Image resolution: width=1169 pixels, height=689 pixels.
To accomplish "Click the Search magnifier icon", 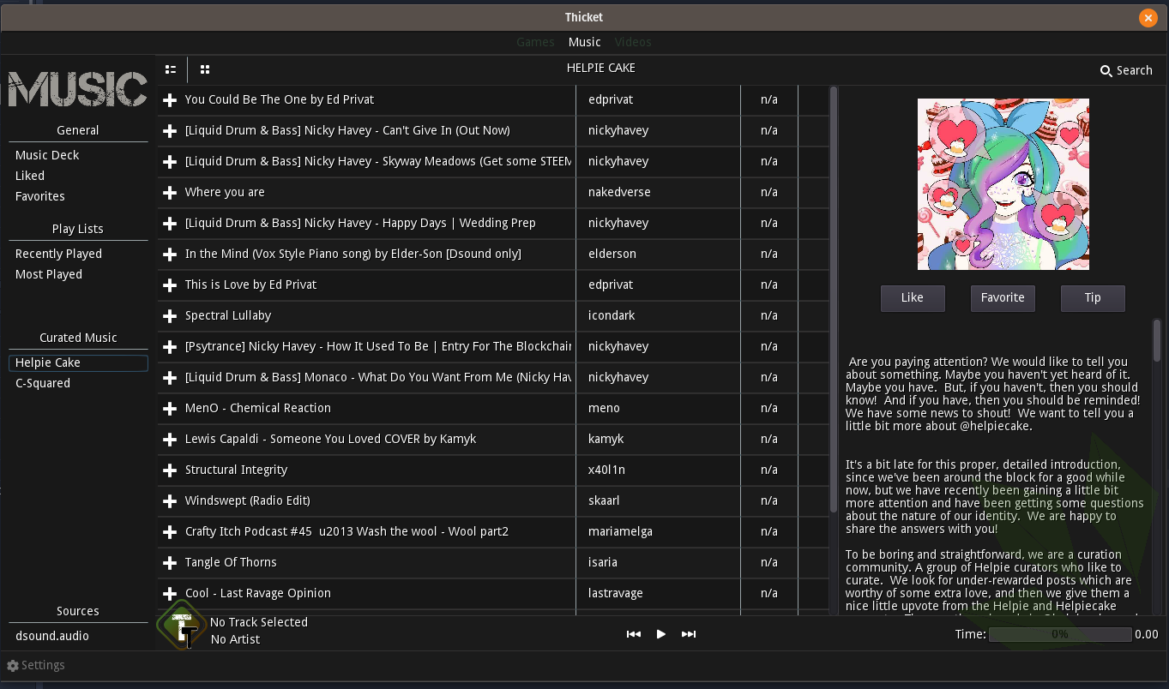I will [x=1106, y=71].
